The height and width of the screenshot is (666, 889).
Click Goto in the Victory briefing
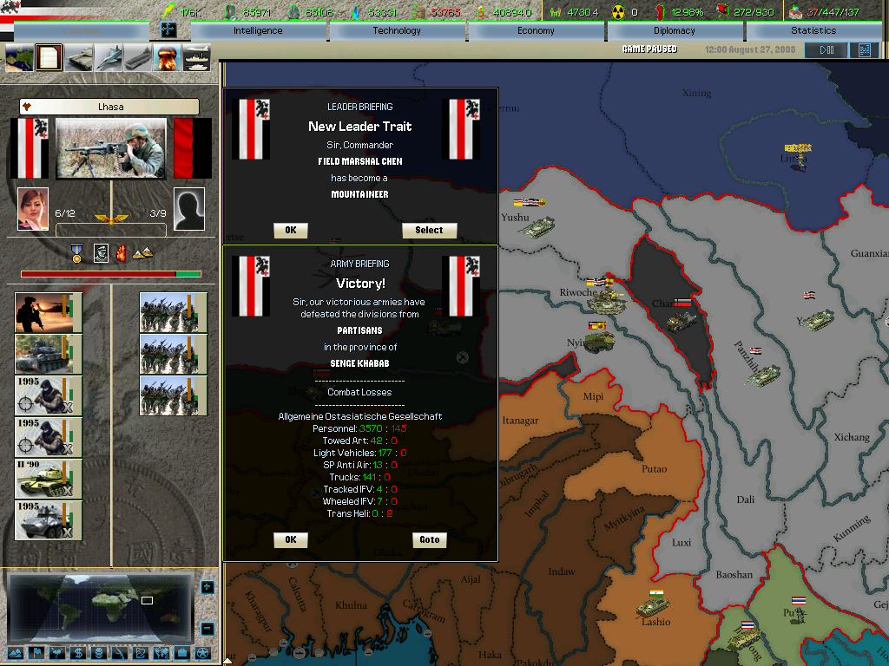coord(430,539)
